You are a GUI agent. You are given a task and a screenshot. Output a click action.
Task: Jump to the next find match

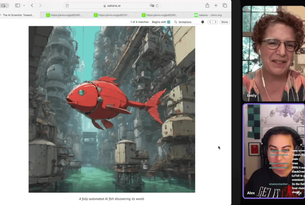coord(215,22)
